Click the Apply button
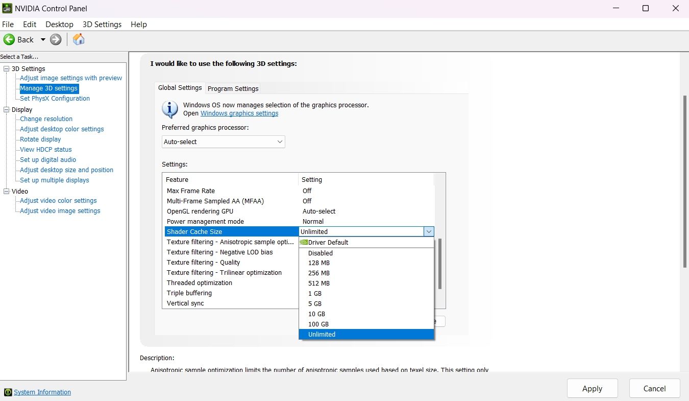The width and height of the screenshot is (689, 401). tap(592, 388)
